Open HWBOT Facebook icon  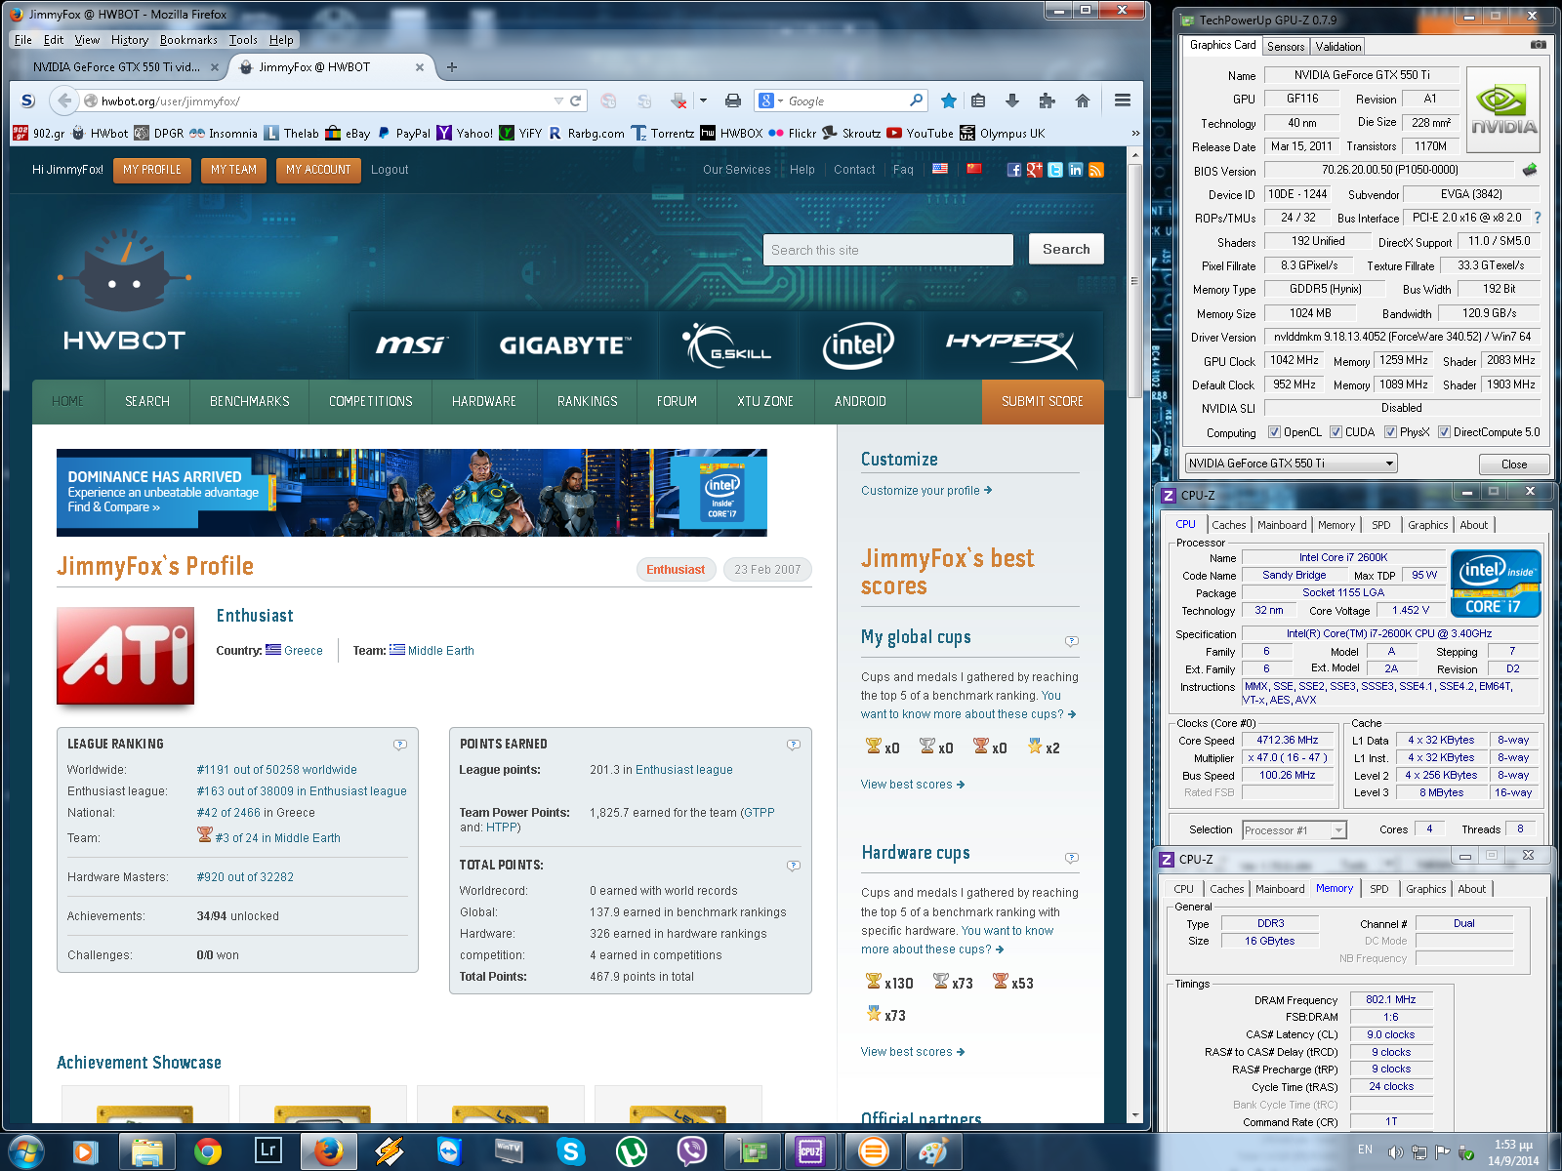[x=1014, y=170]
